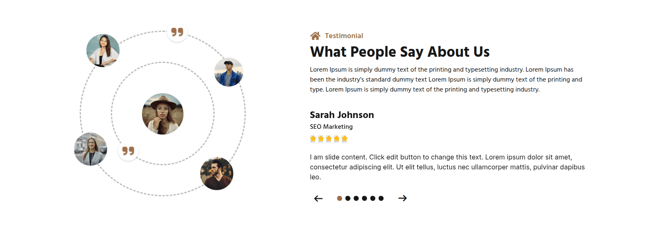Image resolution: width=663 pixels, height=246 pixels.
Task: Click the Sarah Johnson name heading
Action: (342, 115)
